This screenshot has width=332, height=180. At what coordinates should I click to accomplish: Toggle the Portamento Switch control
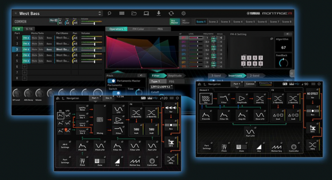116,93
